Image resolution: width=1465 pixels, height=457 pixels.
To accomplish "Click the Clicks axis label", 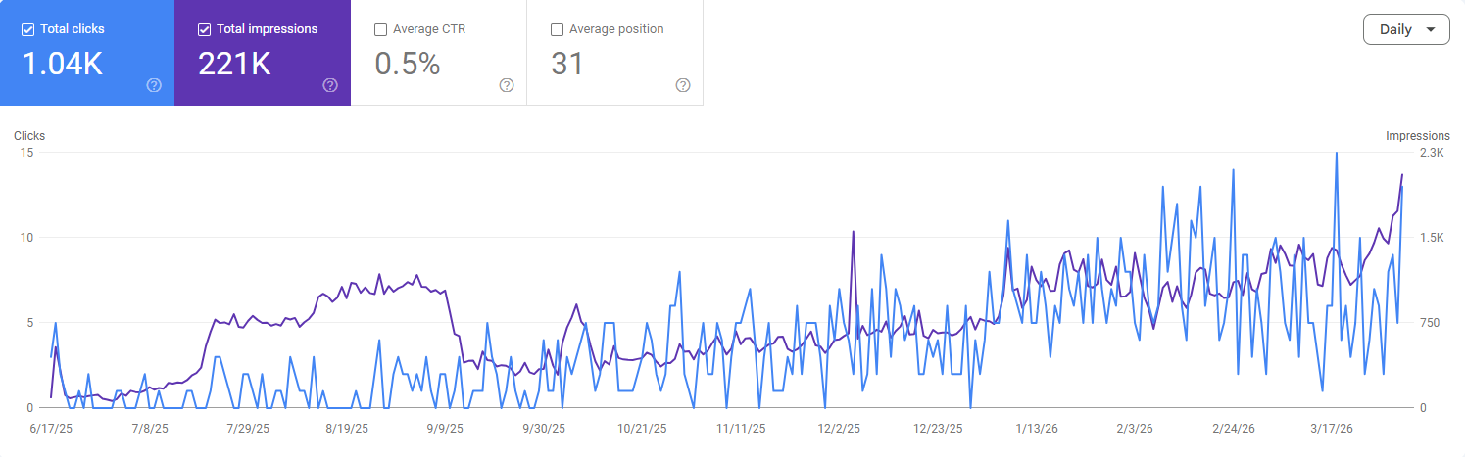I will (29, 136).
